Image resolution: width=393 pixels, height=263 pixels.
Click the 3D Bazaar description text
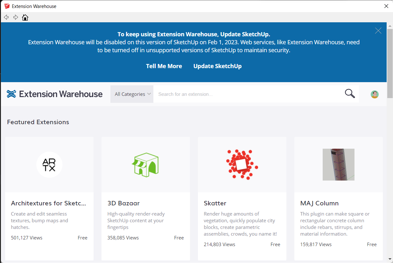pyautogui.click(x=136, y=221)
